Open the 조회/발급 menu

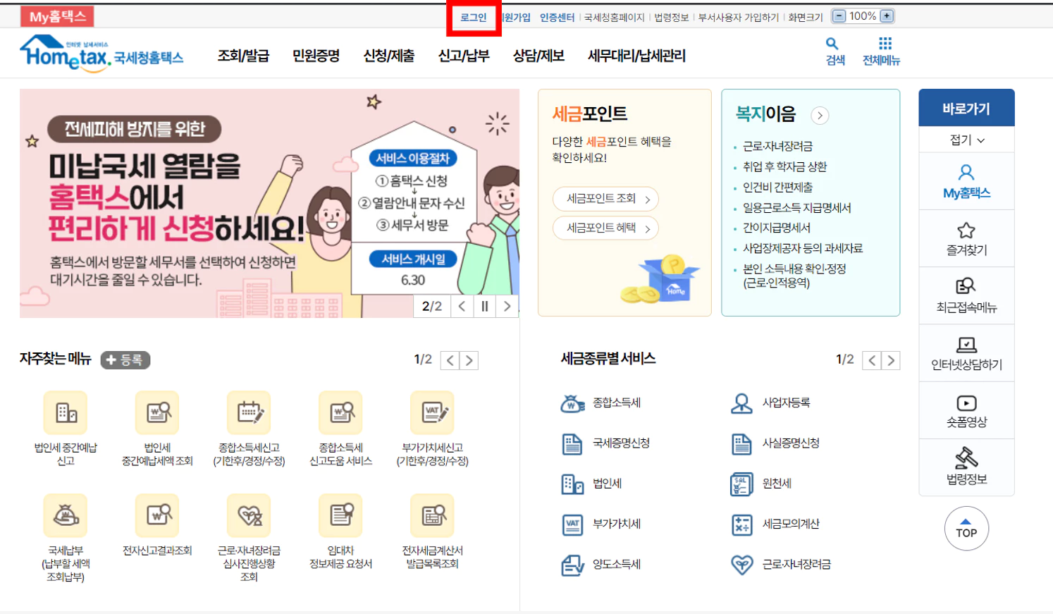243,56
